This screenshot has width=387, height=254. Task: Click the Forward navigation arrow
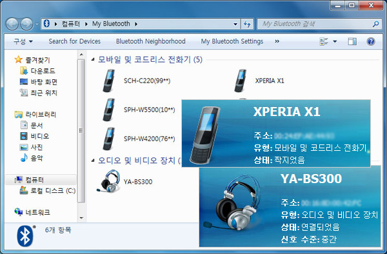(x=26, y=24)
